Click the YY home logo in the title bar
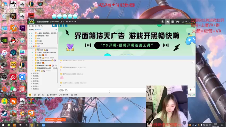The height and width of the screenshot is (127, 226). pos(31,22)
